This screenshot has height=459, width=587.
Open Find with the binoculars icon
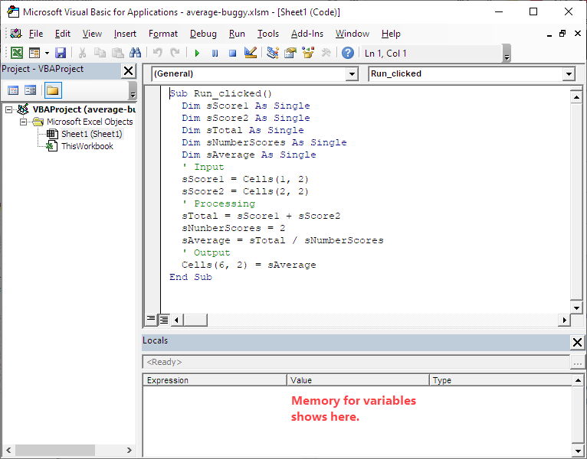(x=135, y=53)
